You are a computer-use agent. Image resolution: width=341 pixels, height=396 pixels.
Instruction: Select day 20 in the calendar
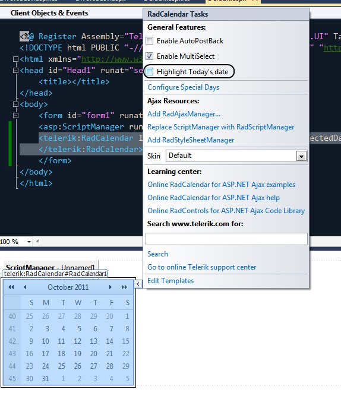[93, 354]
